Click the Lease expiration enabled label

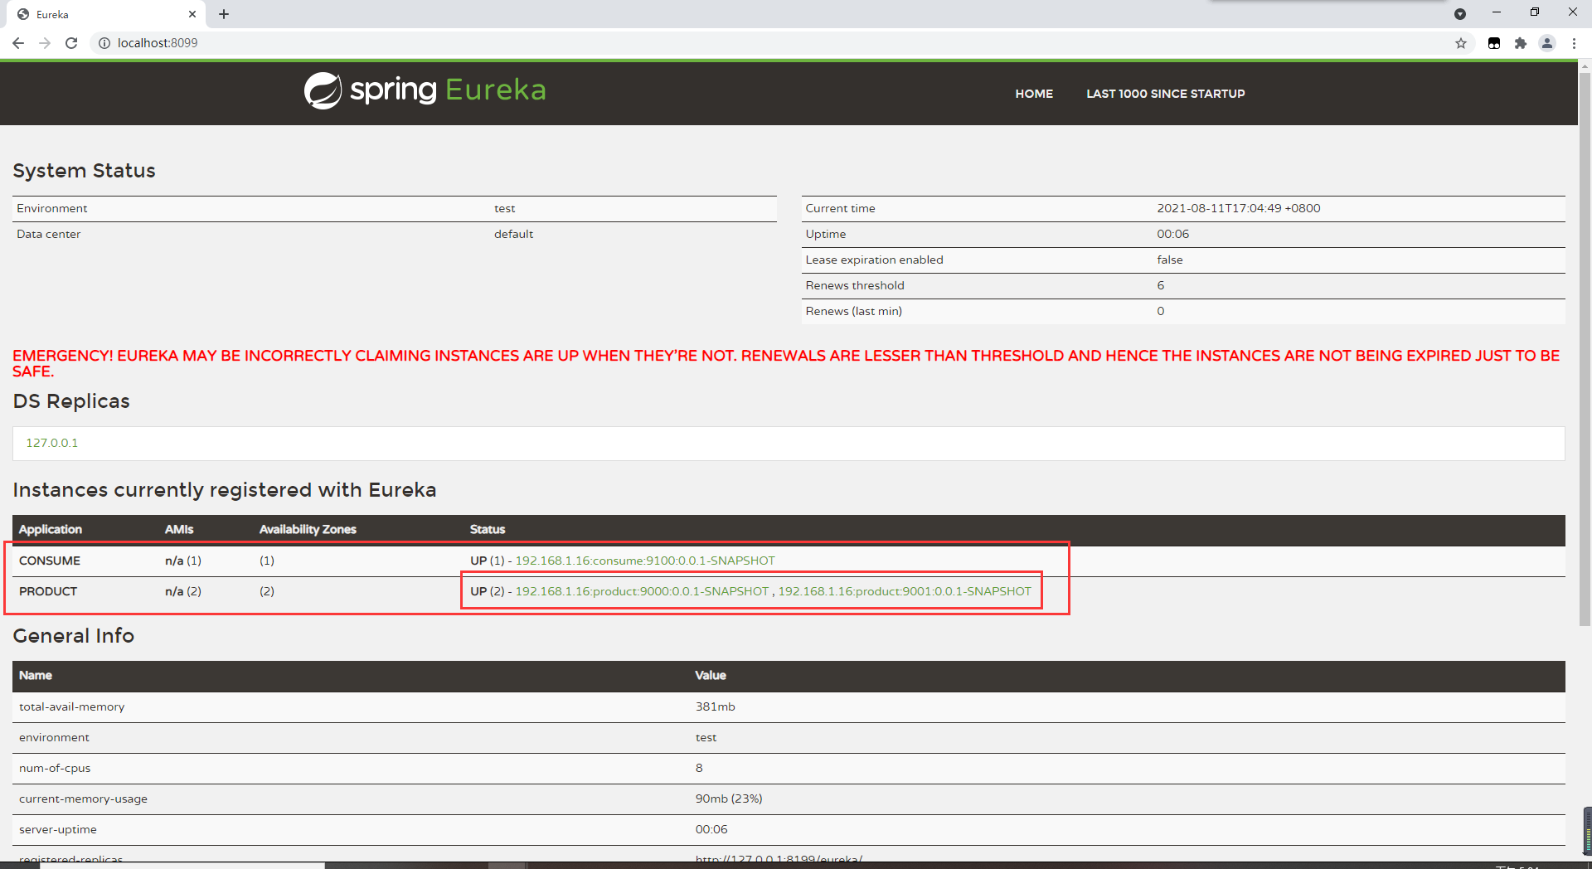(874, 260)
